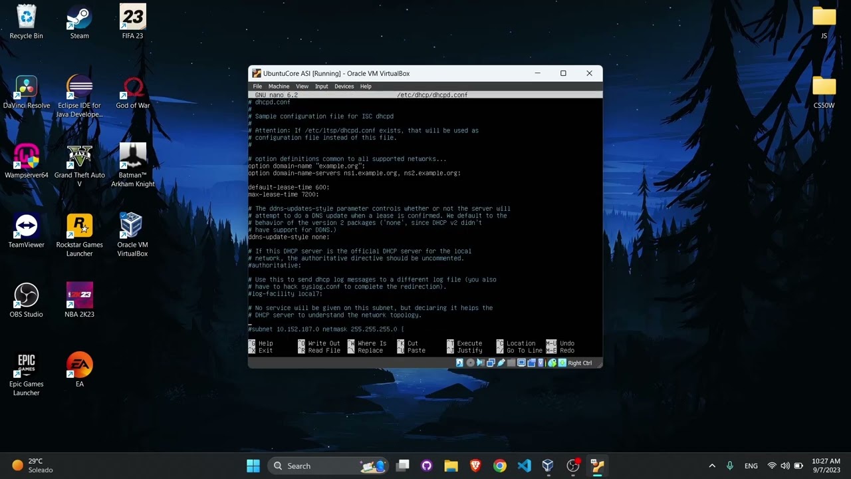This screenshot has height=479, width=851.
Task: Click the Windows Start button
Action: 253,466
